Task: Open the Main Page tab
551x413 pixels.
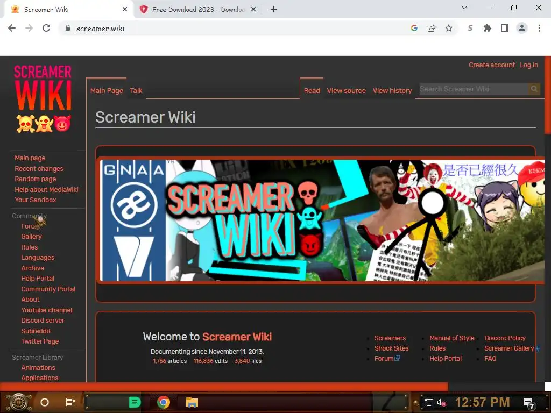Action: coord(107,90)
